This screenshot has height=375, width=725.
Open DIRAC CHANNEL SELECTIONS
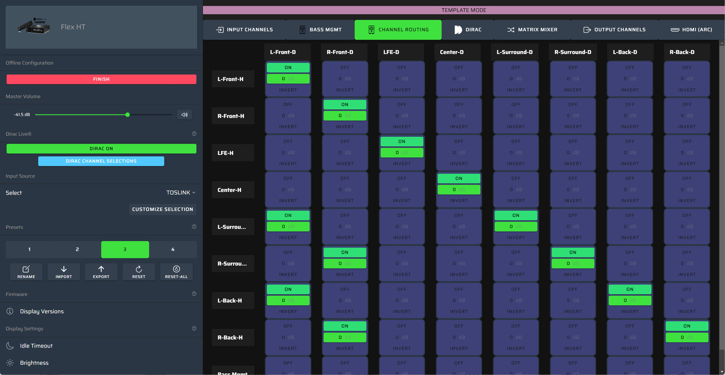(101, 161)
